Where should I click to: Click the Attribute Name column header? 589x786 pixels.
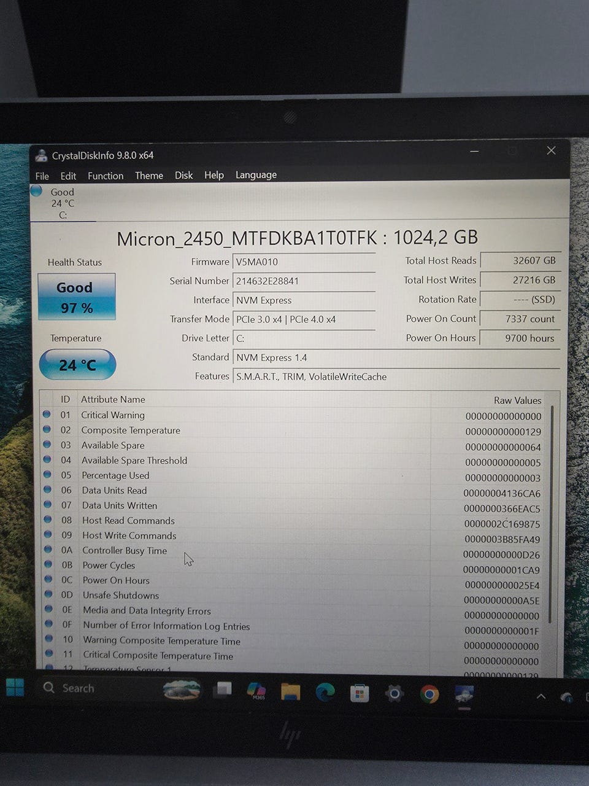(x=113, y=399)
